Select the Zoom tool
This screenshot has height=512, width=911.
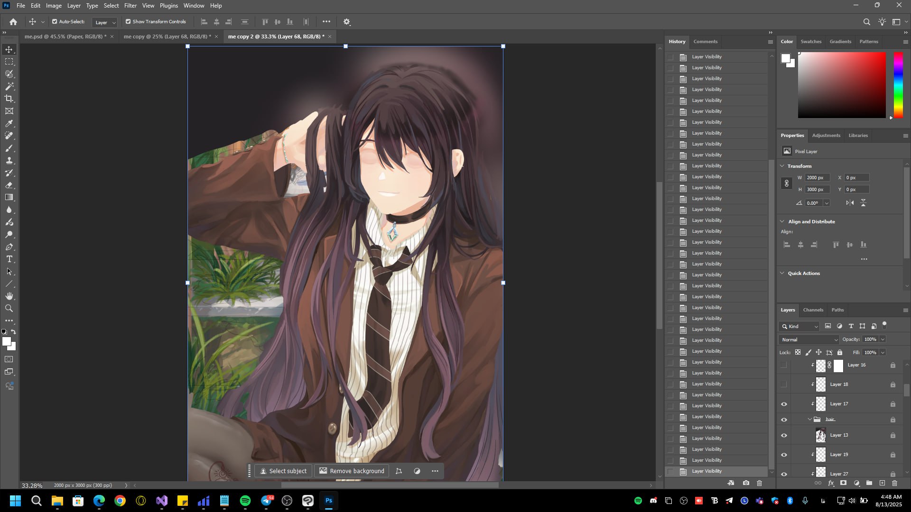pyautogui.click(x=9, y=309)
